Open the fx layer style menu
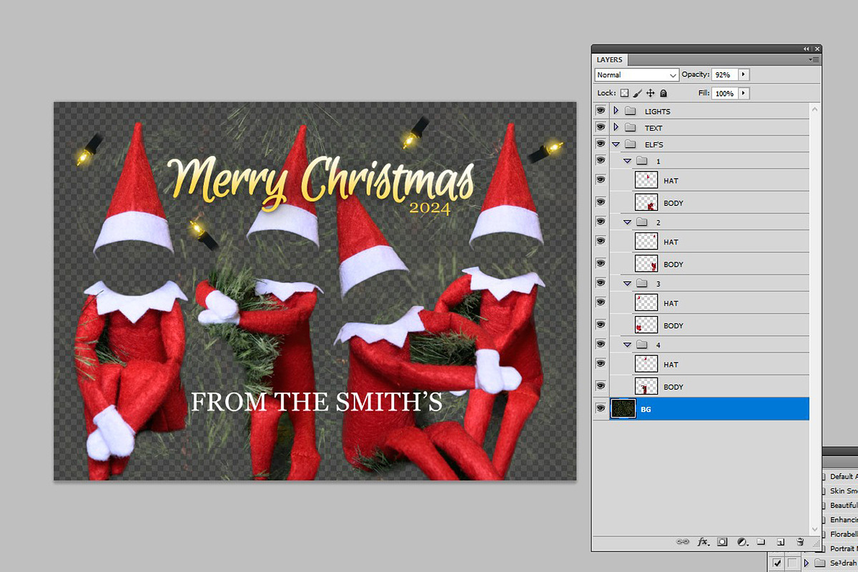 coord(703,542)
